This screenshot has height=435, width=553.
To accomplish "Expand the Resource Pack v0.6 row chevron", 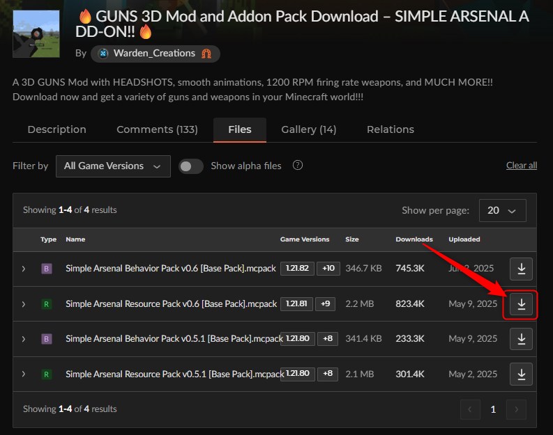I will pos(24,304).
